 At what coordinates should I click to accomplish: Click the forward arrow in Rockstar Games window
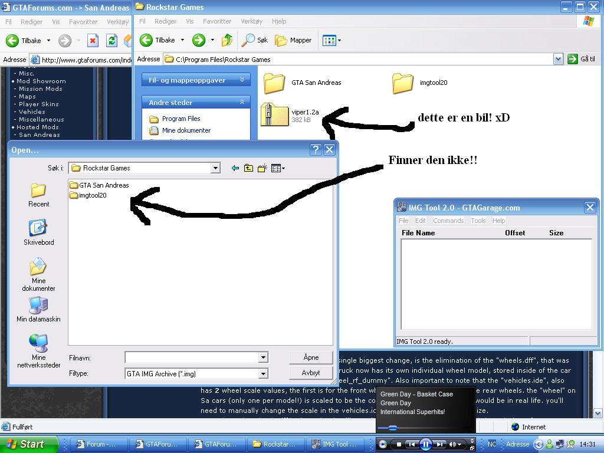click(x=199, y=40)
